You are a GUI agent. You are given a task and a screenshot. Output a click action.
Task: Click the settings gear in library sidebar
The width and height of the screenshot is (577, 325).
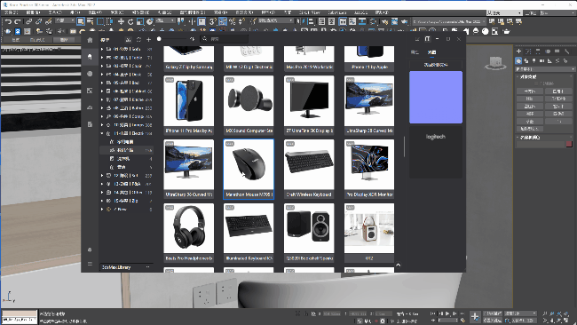[90, 250]
